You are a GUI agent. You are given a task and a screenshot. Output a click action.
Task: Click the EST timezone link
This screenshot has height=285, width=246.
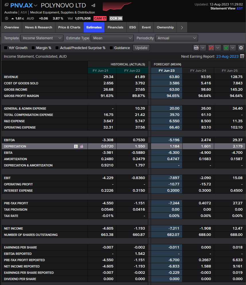point(240,8)
